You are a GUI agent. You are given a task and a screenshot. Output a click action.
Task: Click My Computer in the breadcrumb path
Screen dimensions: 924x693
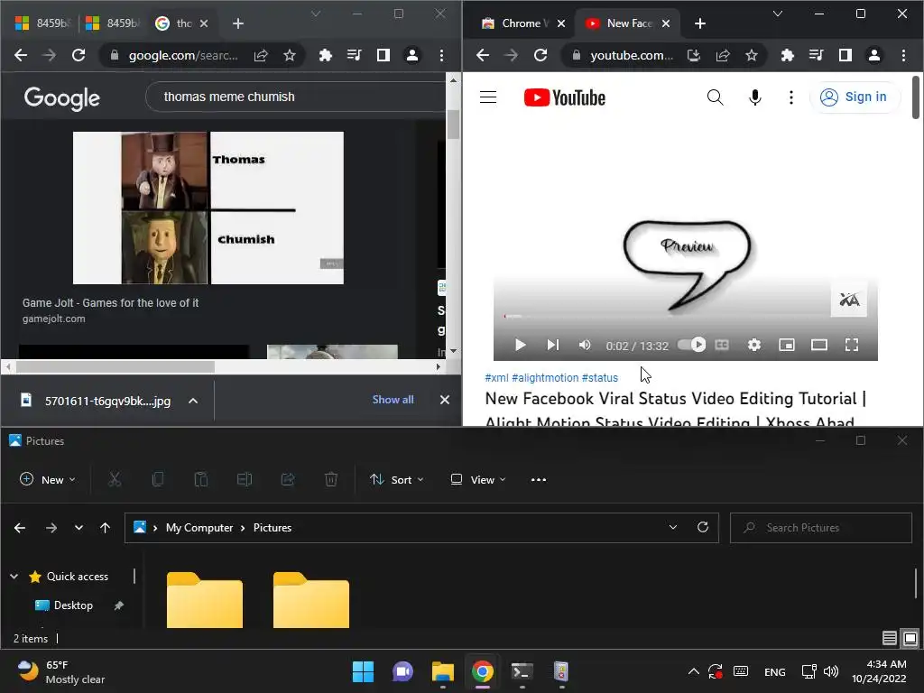199,528
